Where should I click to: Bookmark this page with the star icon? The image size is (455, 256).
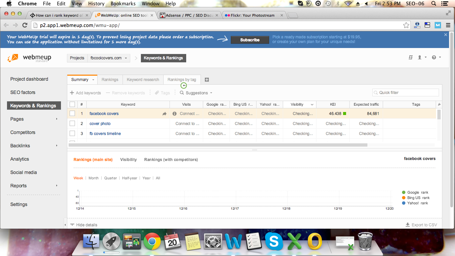pos(406,25)
